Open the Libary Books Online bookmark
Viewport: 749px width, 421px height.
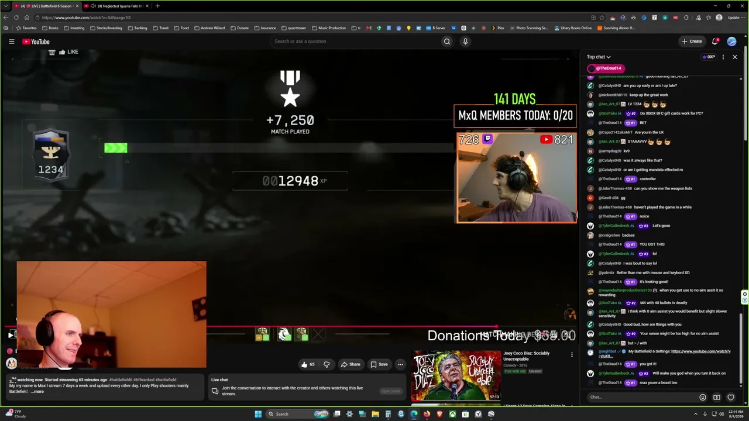573,28
